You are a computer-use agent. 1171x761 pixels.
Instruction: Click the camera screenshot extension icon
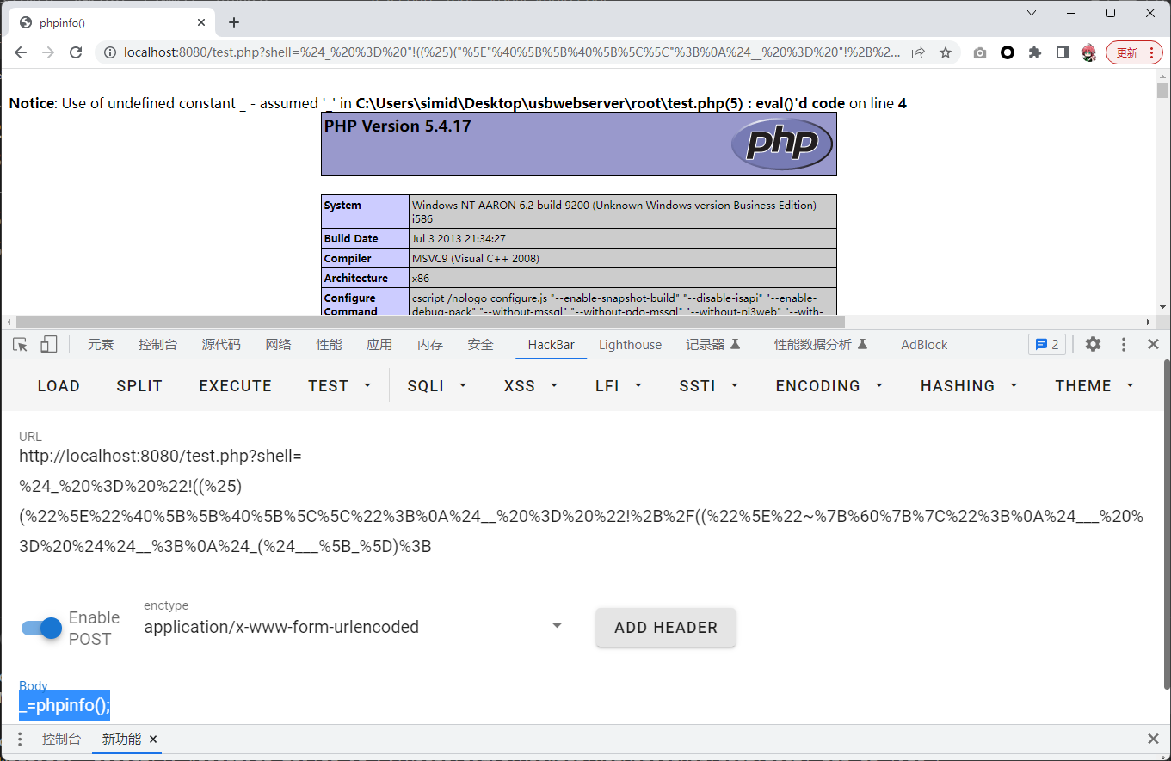(x=980, y=52)
